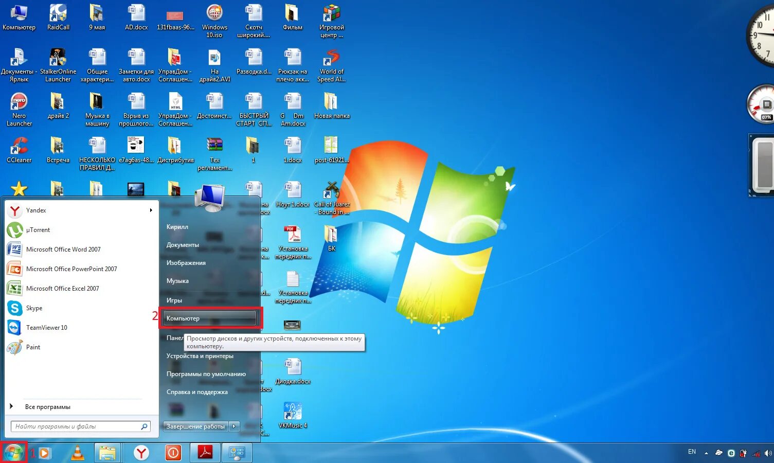Select the БК folder on the desktop

click(x=332, y=239)
